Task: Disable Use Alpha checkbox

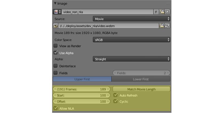Action: (55, 53)
